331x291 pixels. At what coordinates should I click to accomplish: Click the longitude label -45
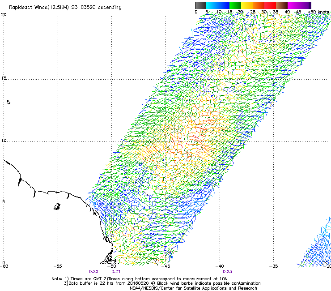click(165, 266)
